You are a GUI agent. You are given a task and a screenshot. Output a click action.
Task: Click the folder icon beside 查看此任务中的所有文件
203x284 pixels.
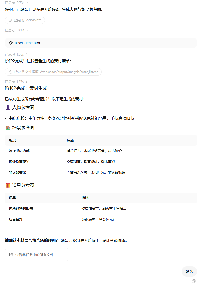point(10,254)
